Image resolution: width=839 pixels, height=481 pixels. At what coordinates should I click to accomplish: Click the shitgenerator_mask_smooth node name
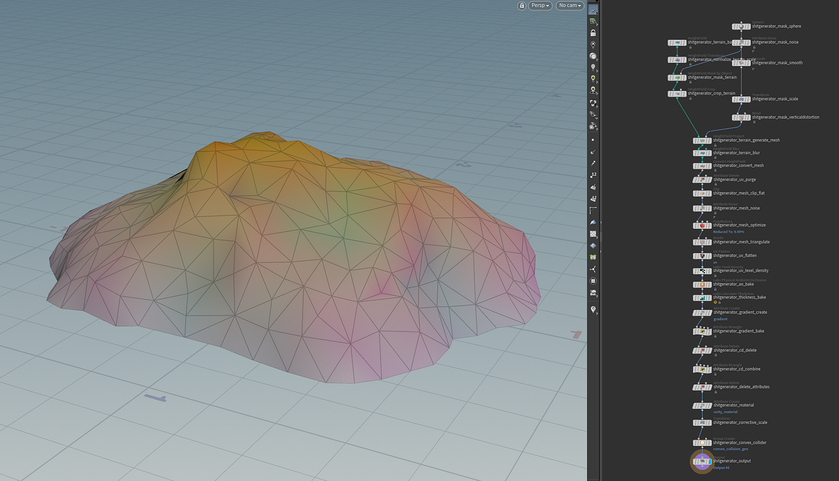pyautogui.click(x=777, y=63)
